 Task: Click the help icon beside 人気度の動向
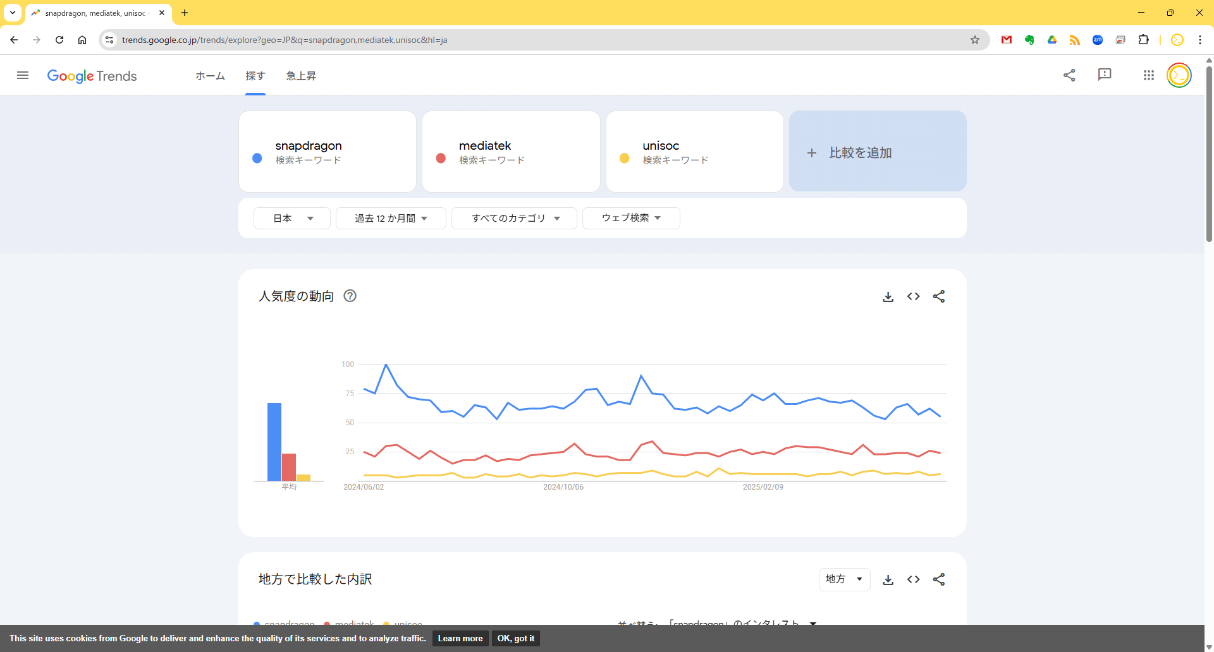[350, 296]
